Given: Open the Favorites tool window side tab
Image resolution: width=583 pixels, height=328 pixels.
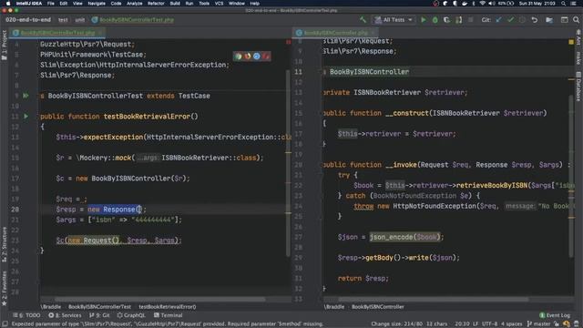Looking at the screenshot, I should click(5, 288).
